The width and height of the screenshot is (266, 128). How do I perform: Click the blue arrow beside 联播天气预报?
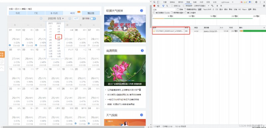(142, 11)
